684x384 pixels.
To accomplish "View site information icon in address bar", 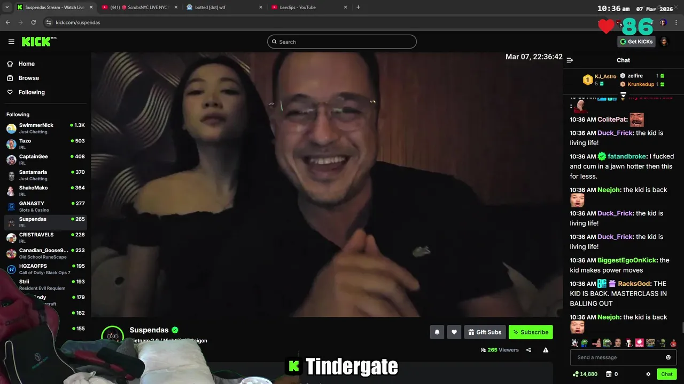I will pos(49,22).
